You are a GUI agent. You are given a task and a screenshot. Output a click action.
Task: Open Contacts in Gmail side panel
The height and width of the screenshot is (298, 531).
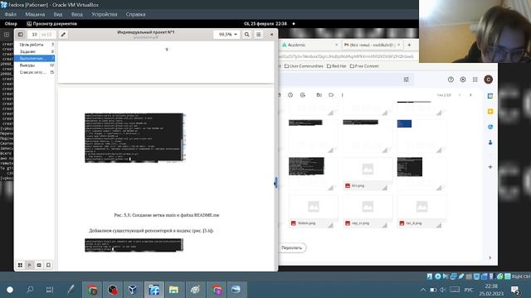click(x=490, y=142)
